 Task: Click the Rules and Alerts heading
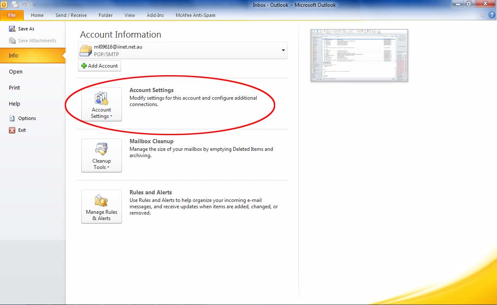click(151, 192)
